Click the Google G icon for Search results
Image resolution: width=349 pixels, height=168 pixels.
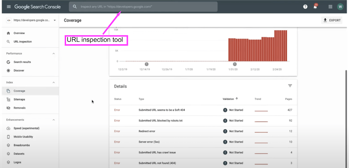pos(8,62)
